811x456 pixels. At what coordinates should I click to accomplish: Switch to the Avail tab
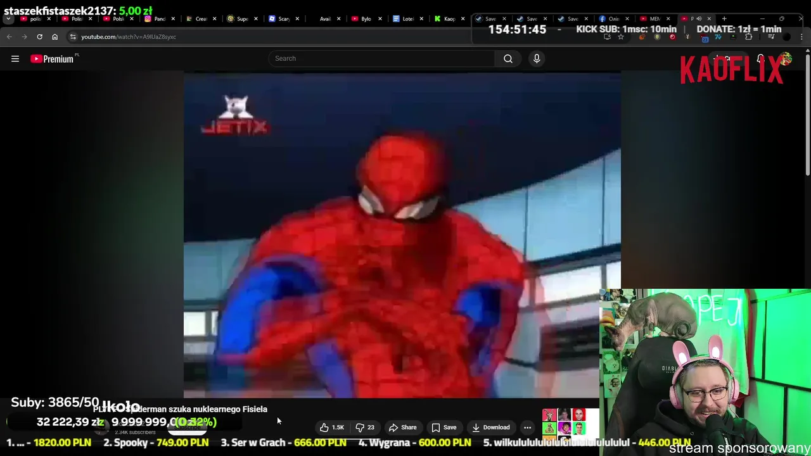click(324, 19)
